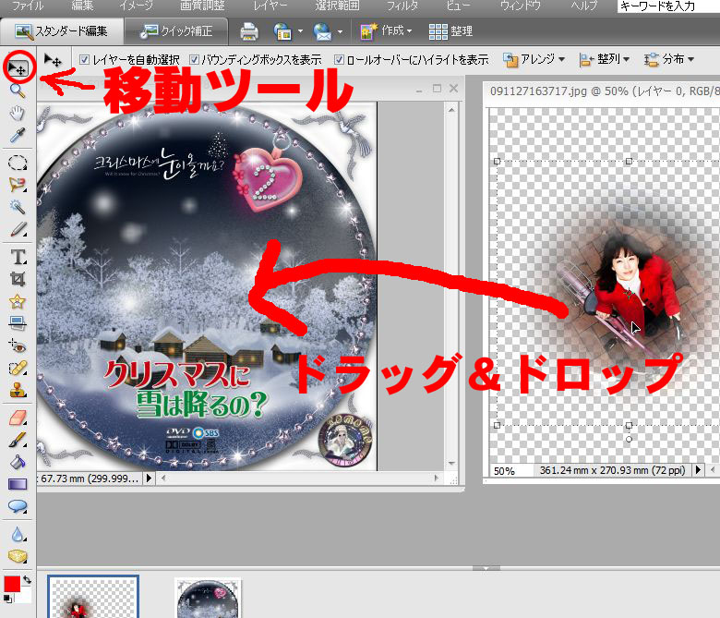Reset default colors small squares icon
This screenshot has width=720, height=618.
[7, 599]
